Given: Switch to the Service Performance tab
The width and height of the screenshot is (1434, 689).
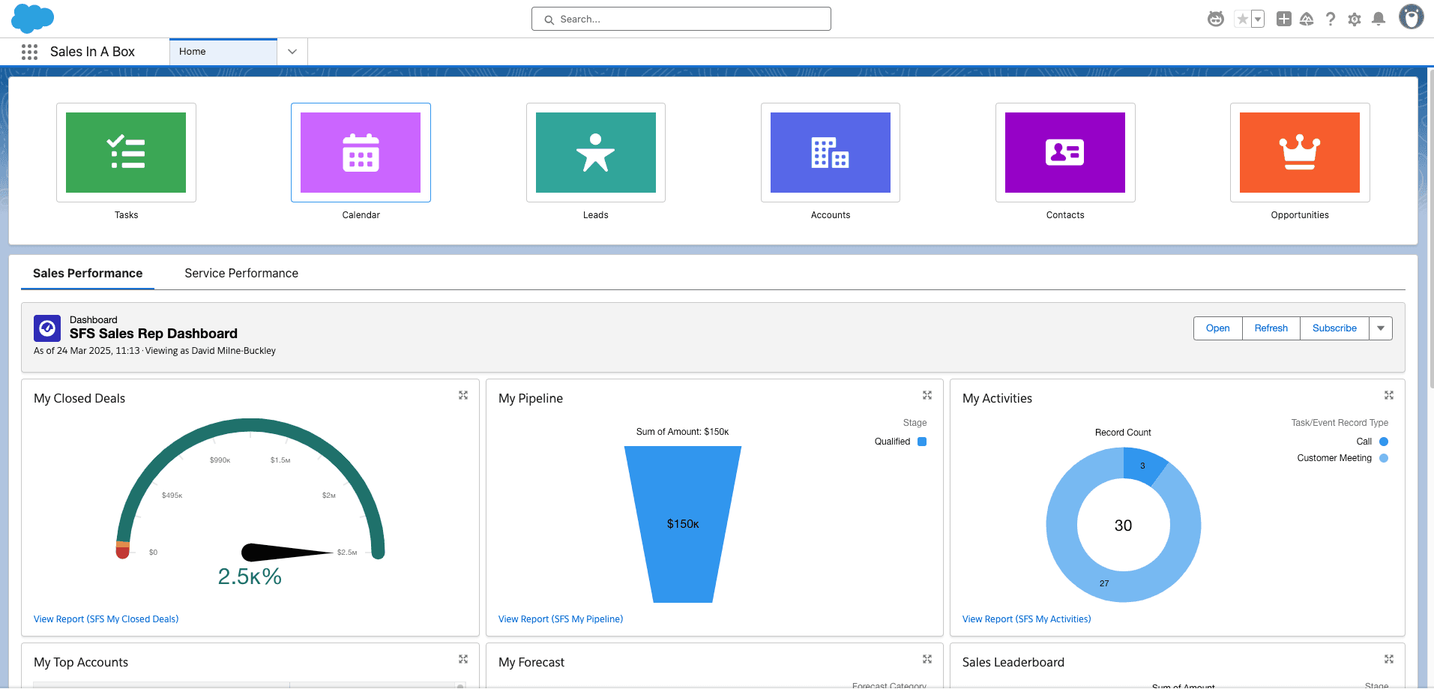Looking at the screenshot, I should coord(241,274).
